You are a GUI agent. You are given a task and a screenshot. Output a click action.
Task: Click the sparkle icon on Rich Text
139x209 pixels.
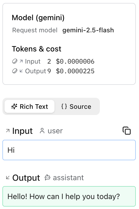(14, 106)
